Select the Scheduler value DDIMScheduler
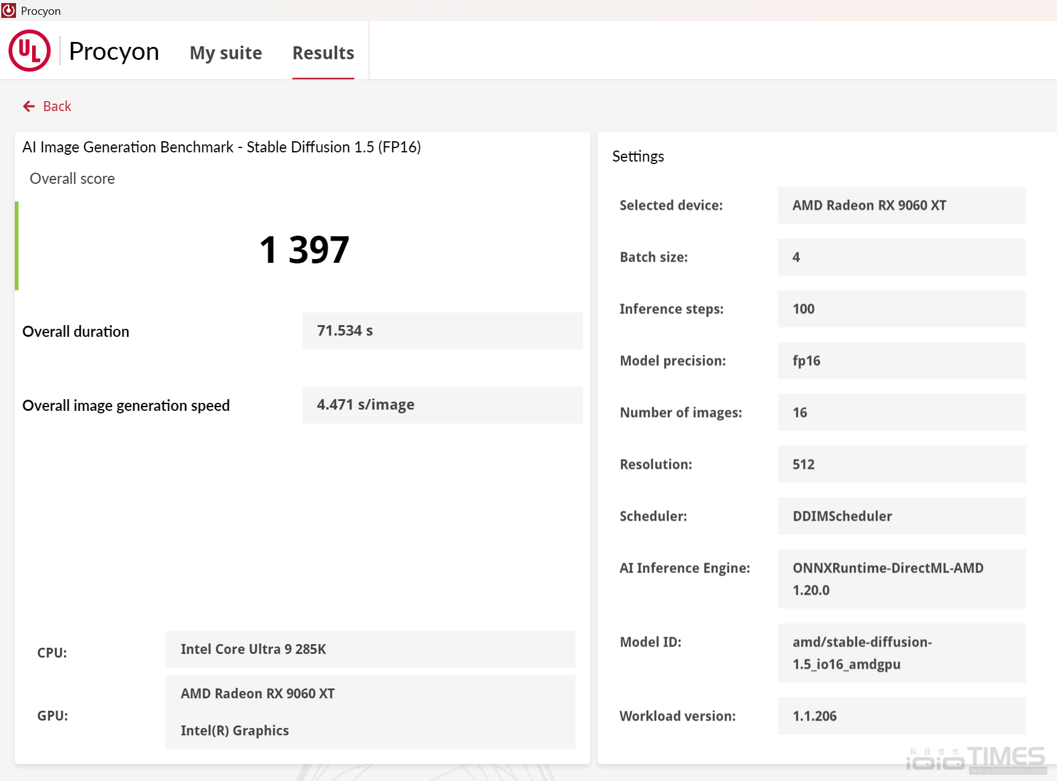Image resolution: width=1057 pixels, height=781 pixels. tap(902, 516)
